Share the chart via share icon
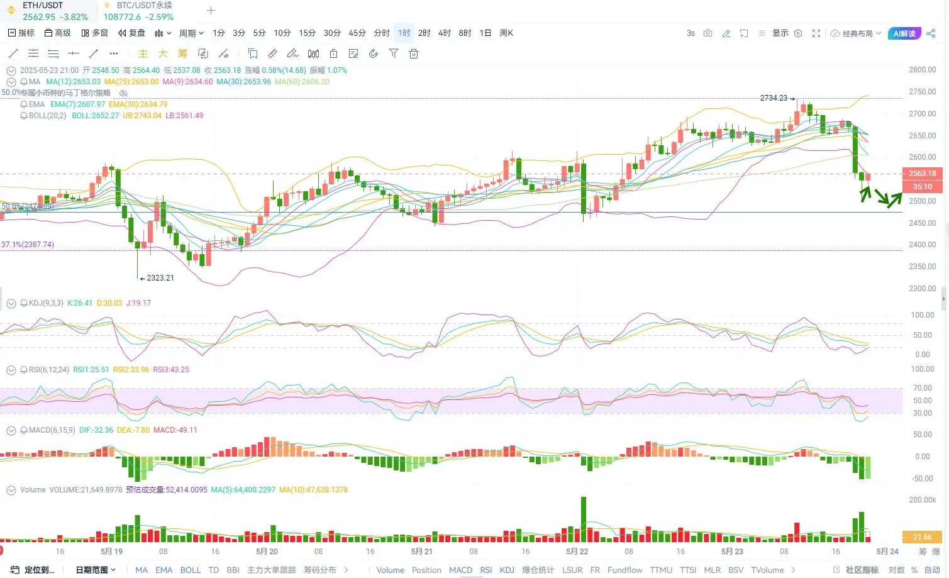Viewport: 949px width, 578px height. point(931,33)
